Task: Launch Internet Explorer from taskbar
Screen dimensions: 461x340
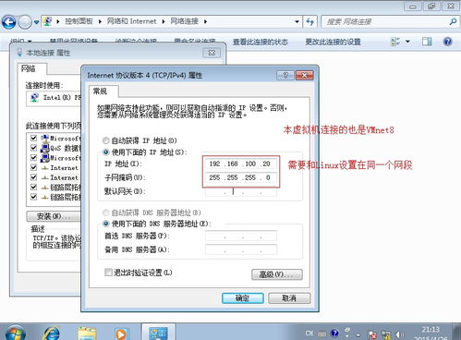Action: point(52,334)
